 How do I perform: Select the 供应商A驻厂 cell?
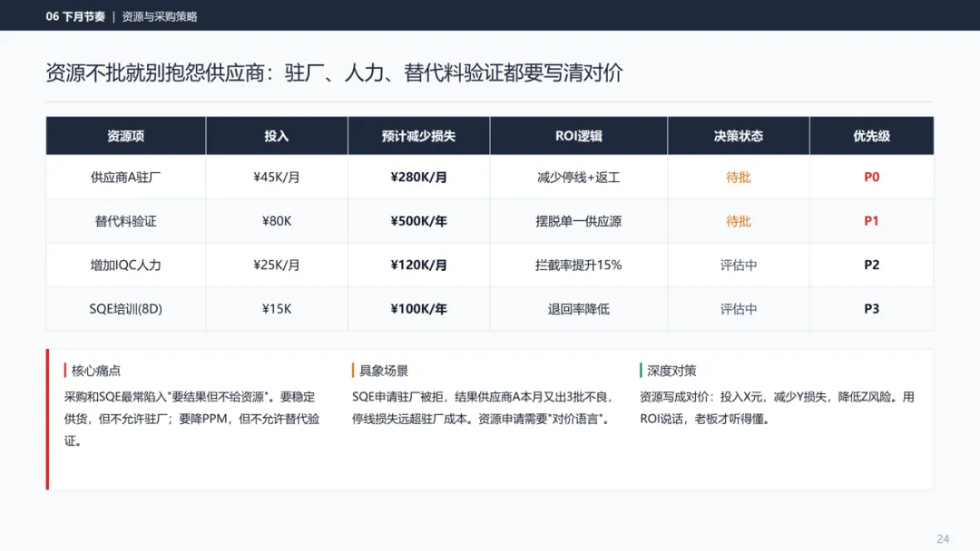[125, 178]
